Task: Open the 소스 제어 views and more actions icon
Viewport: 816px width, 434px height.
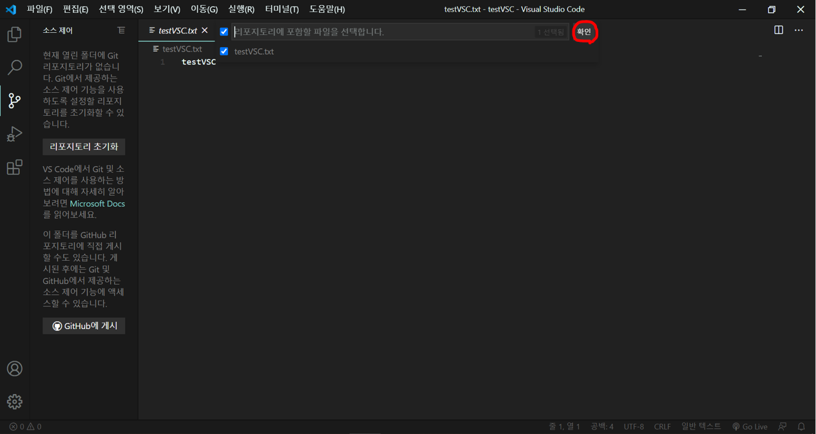Action: tap(121, 30)
